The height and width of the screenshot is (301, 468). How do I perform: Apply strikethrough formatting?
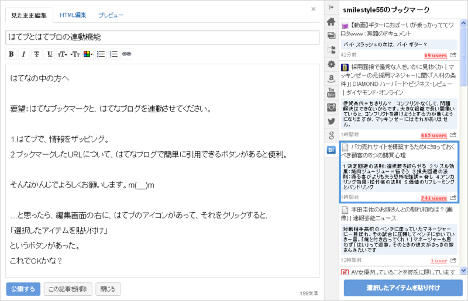pyautogui.click(x=36, y=54)
